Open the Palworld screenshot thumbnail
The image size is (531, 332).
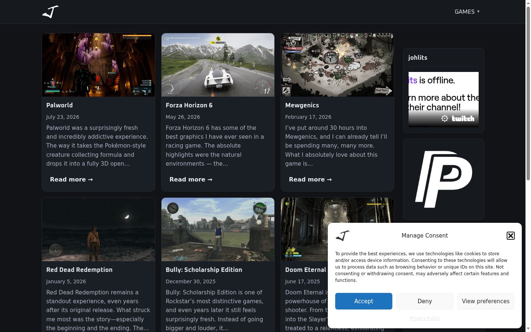98,65
